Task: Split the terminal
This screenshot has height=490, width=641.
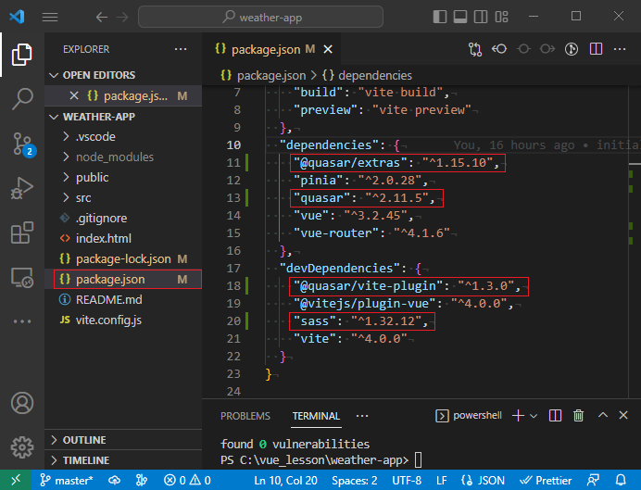Action: coord(555,415)
